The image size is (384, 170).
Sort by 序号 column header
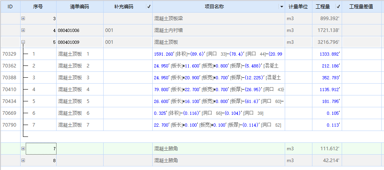(x=38, y=6)
